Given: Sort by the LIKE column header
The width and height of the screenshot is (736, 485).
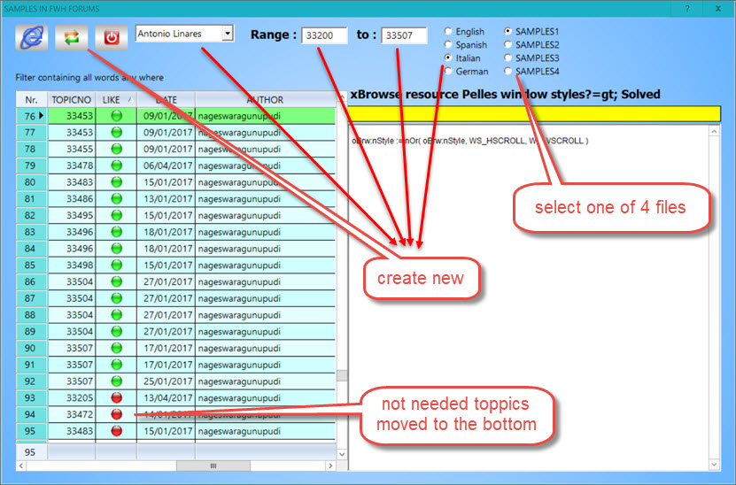Looking at the screenshot, I should (116, 100).
